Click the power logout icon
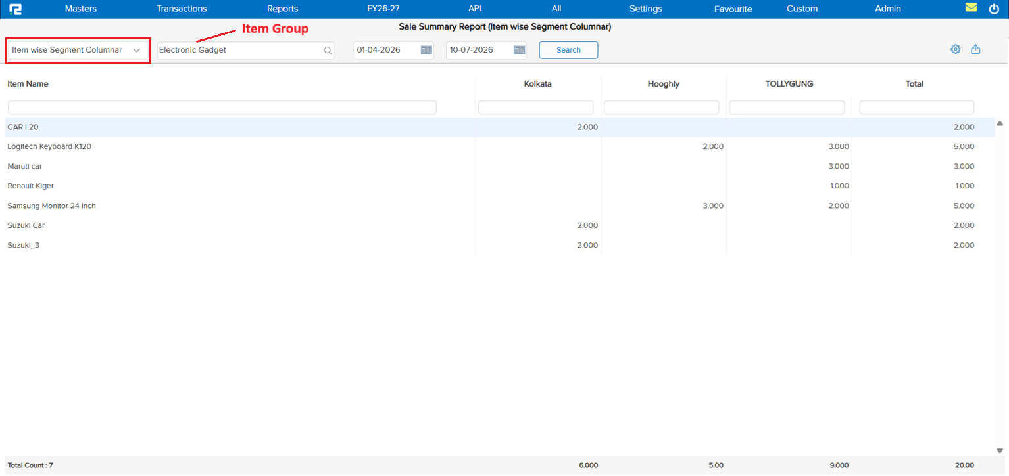The height and width of the screenshot is (476, 1009). pos(994,9)
